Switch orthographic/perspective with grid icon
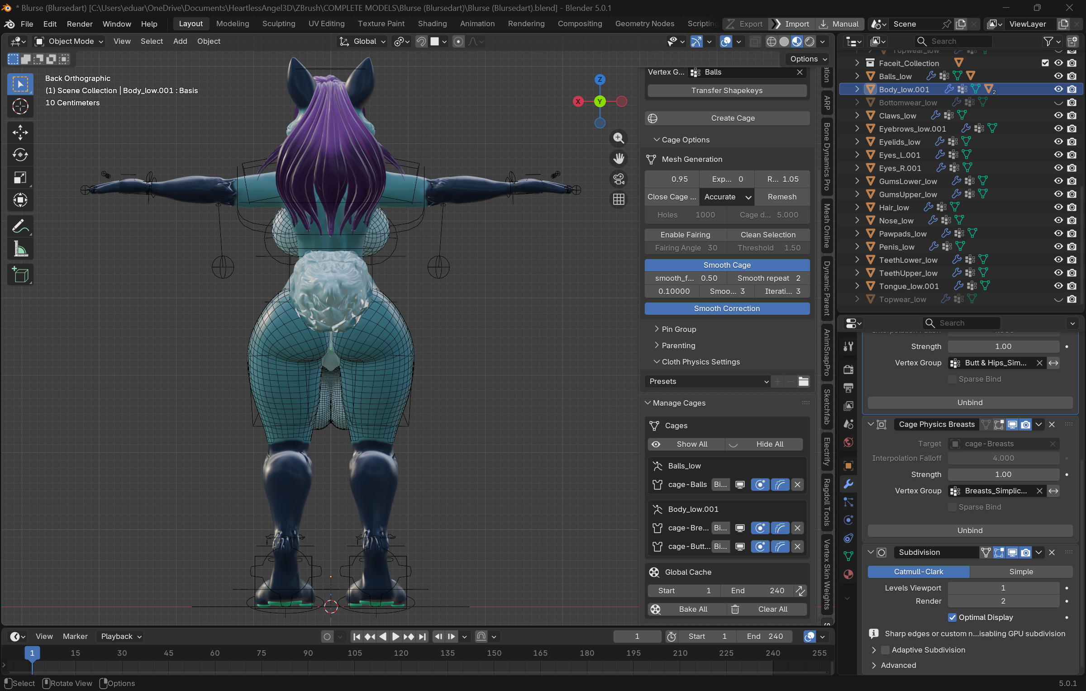This screenshot has height=691, width=1086. click(619, 199)
